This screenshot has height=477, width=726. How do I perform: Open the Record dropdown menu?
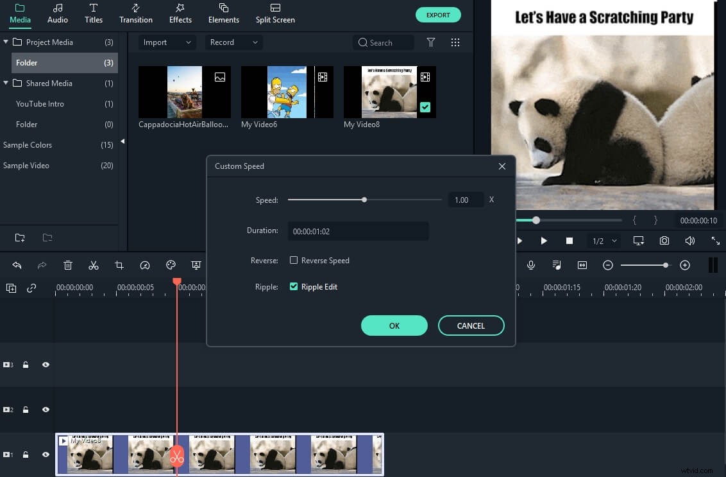[233, 42]
